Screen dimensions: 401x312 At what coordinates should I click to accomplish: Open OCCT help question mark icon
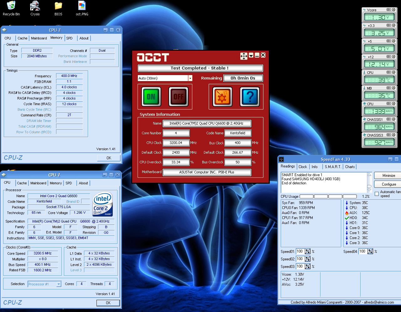[250, 97]
